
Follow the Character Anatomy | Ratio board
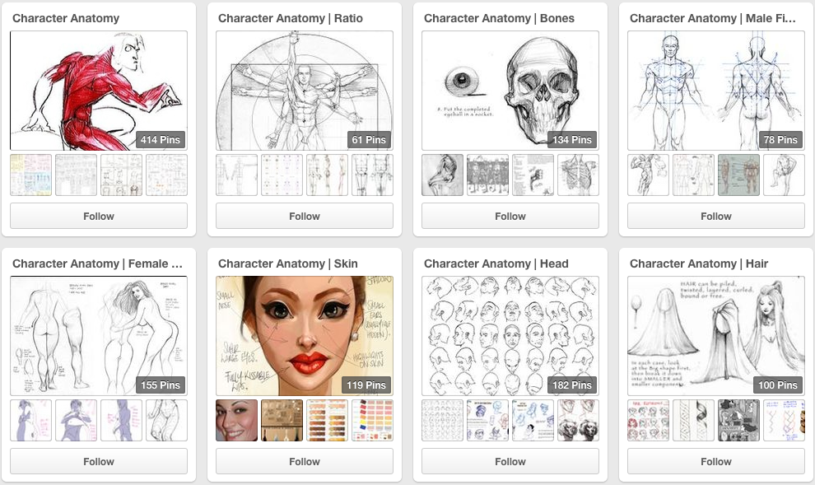pos(305,216)
